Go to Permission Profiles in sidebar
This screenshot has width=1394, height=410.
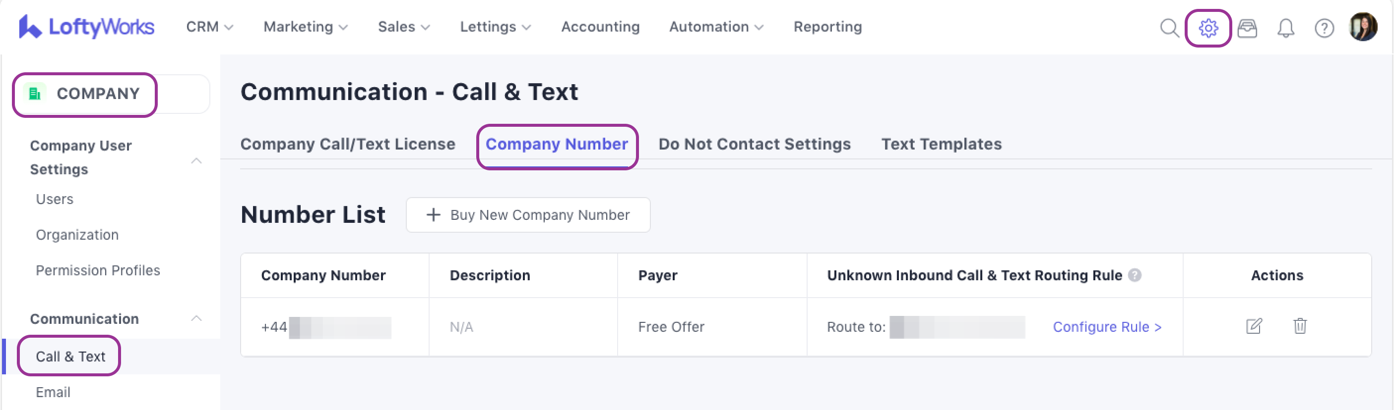point(98,270)
